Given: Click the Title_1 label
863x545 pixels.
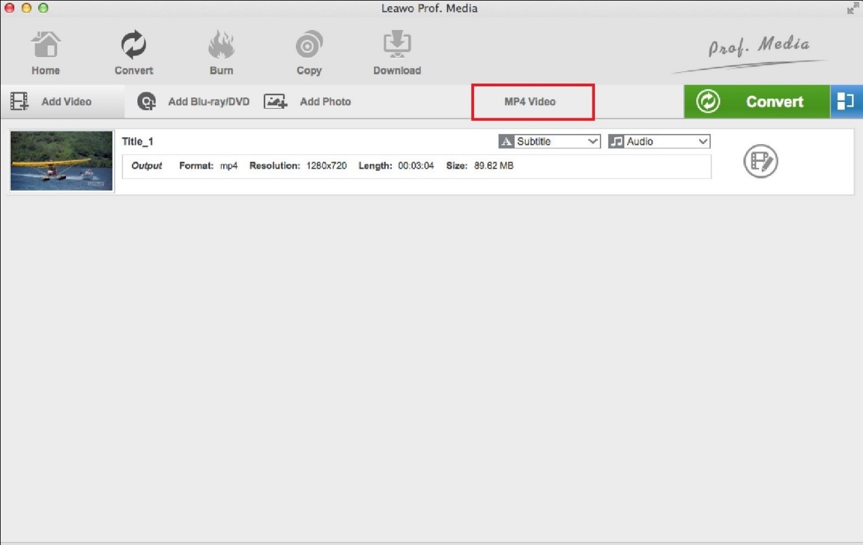Looking at the screenshot, I should [x=138, y=141].
